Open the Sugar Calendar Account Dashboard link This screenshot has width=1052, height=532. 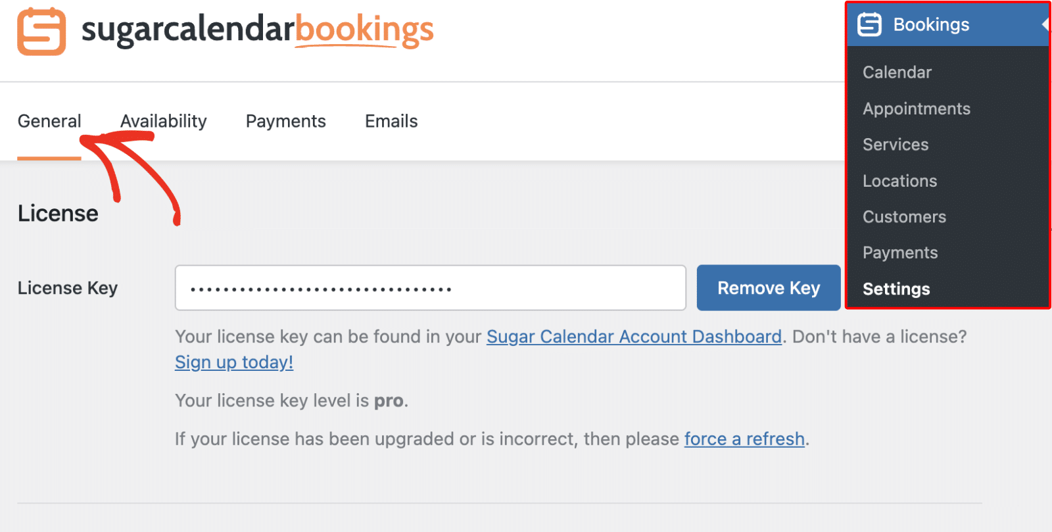(x=633, y=336)
